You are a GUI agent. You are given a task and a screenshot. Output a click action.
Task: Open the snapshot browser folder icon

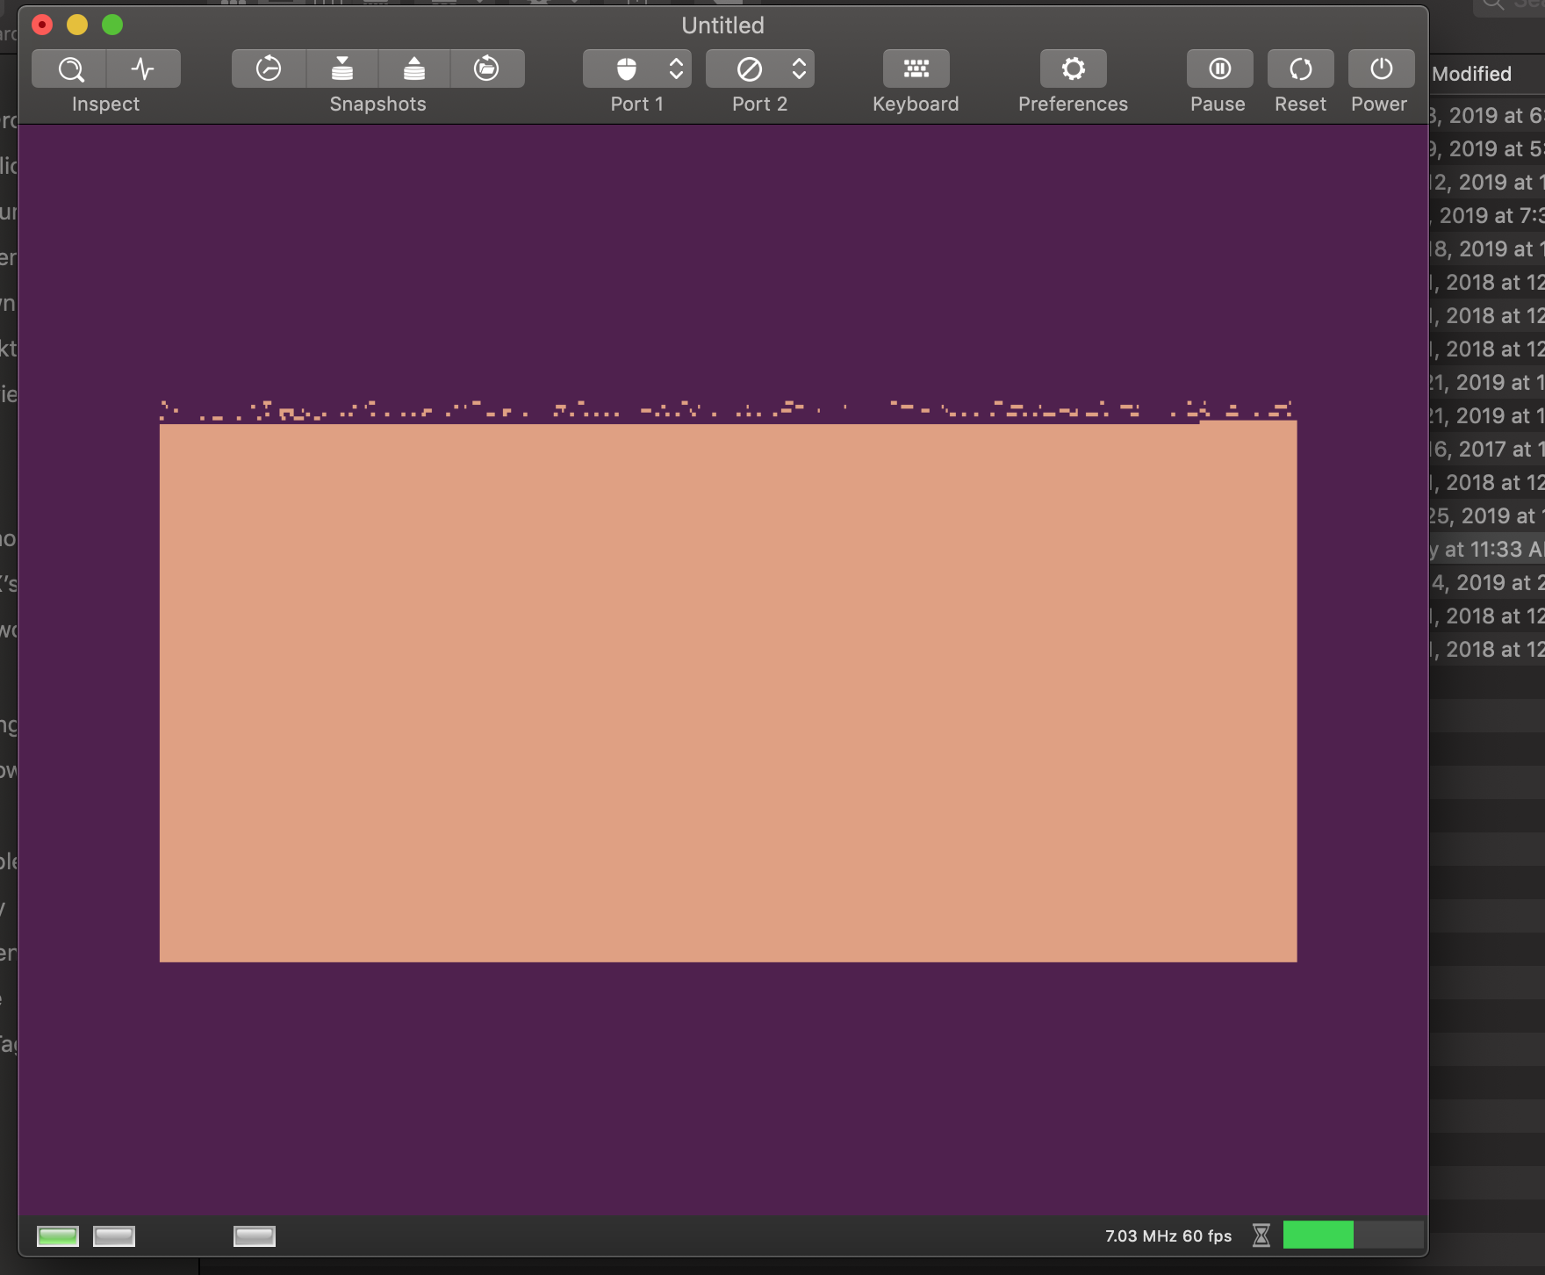pyautogui.click(x=487, y=68)
